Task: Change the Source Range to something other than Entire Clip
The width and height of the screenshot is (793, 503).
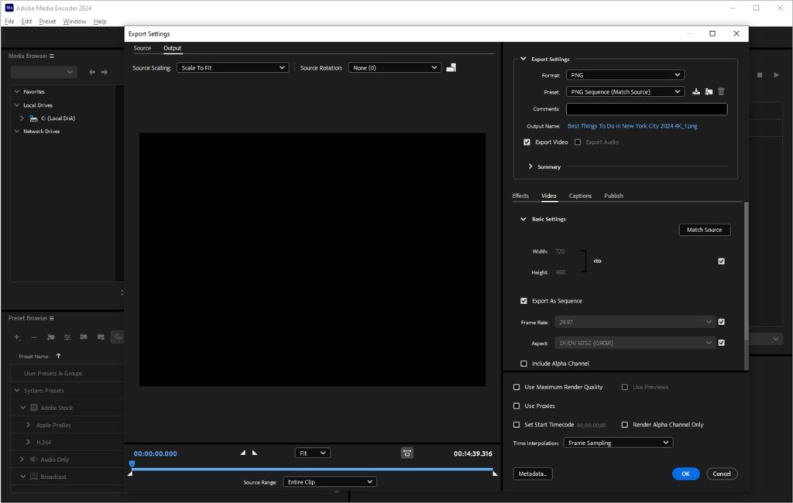Action: tap(329, 481)
